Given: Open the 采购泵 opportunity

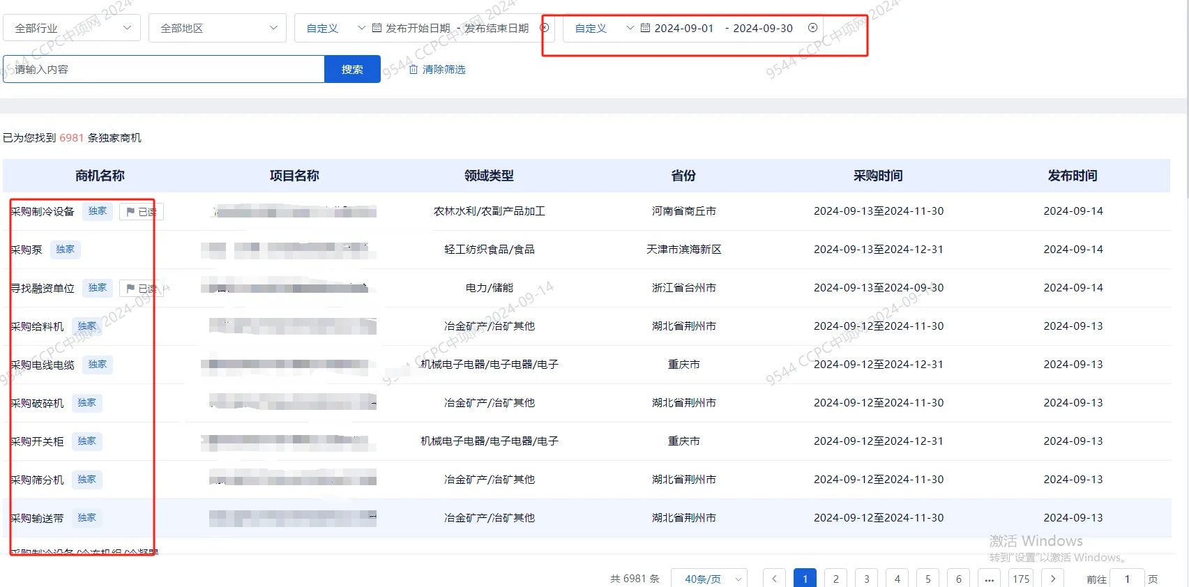Looking at the screenshot, I should click(26, 250).
